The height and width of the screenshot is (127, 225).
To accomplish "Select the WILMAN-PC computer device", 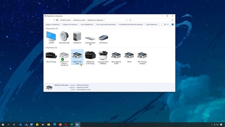I will pos(77,36).
